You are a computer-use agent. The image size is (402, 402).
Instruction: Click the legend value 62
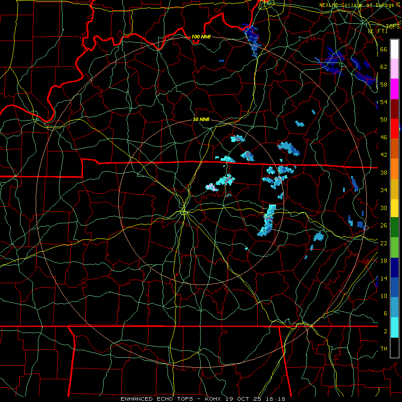pyautogui.click(x=384, y=67)
